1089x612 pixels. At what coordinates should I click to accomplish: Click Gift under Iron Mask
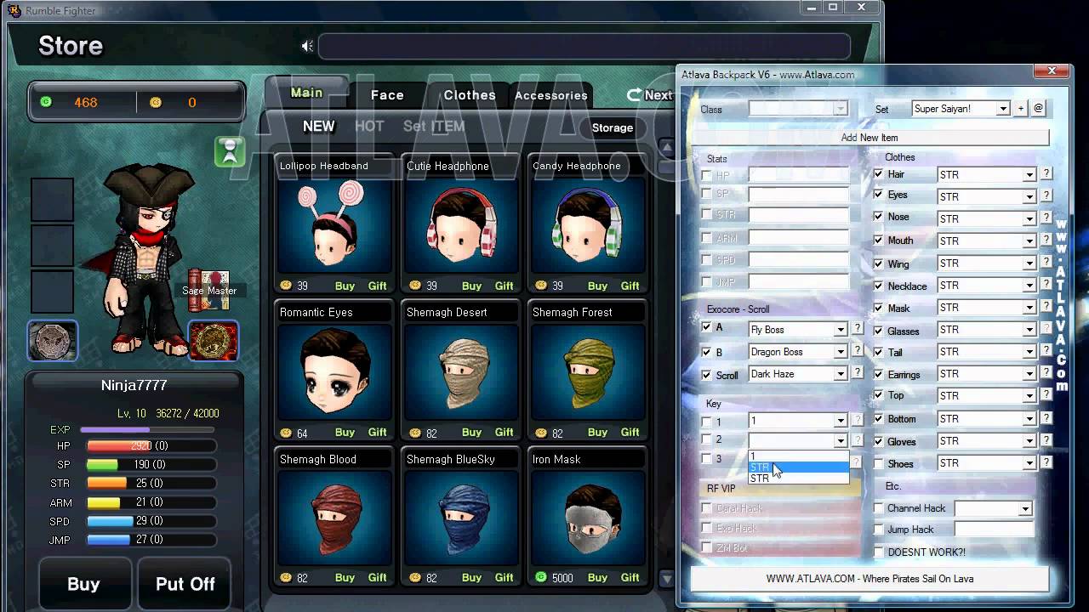630,577
